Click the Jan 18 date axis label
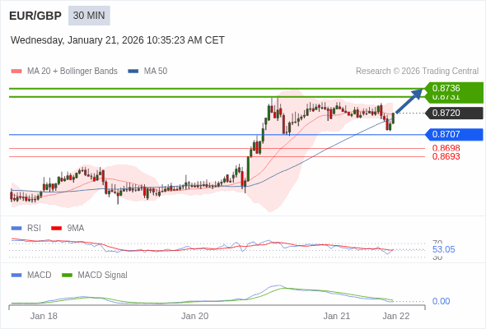 pyautogui.click(x=44, y=316)
